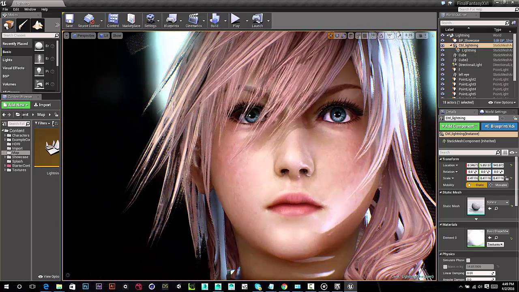The image size is (519, 292).
Task: Toggle visibility of the PointLight3 actor
Action: click(x=442, y=84)
